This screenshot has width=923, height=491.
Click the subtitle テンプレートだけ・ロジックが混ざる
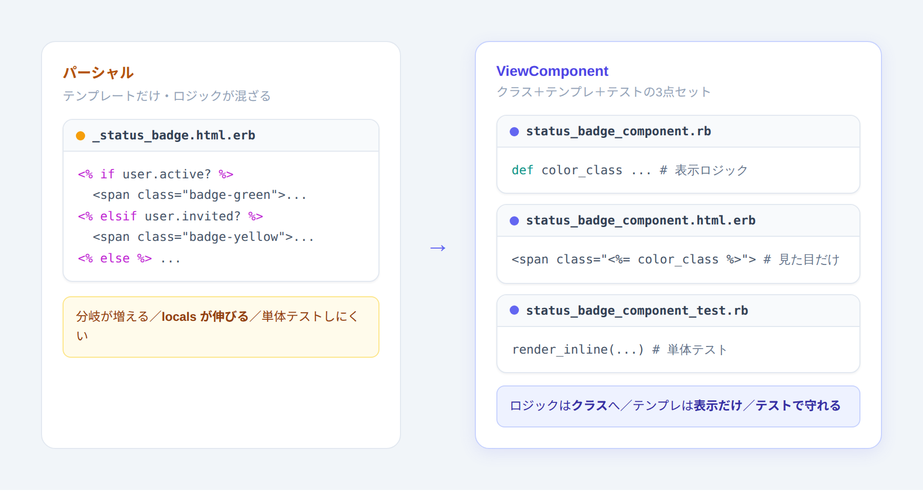[x=167, y=96]
